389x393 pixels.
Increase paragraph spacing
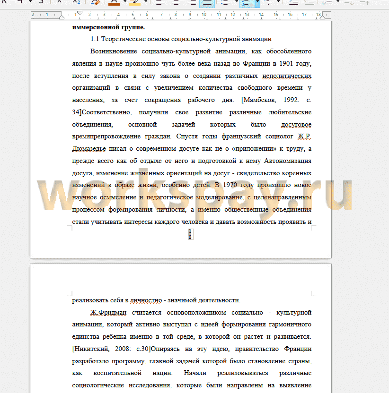349,2
